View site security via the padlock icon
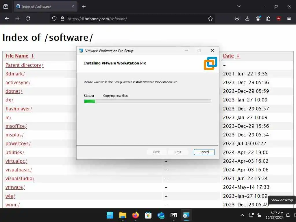 (62, 19)
